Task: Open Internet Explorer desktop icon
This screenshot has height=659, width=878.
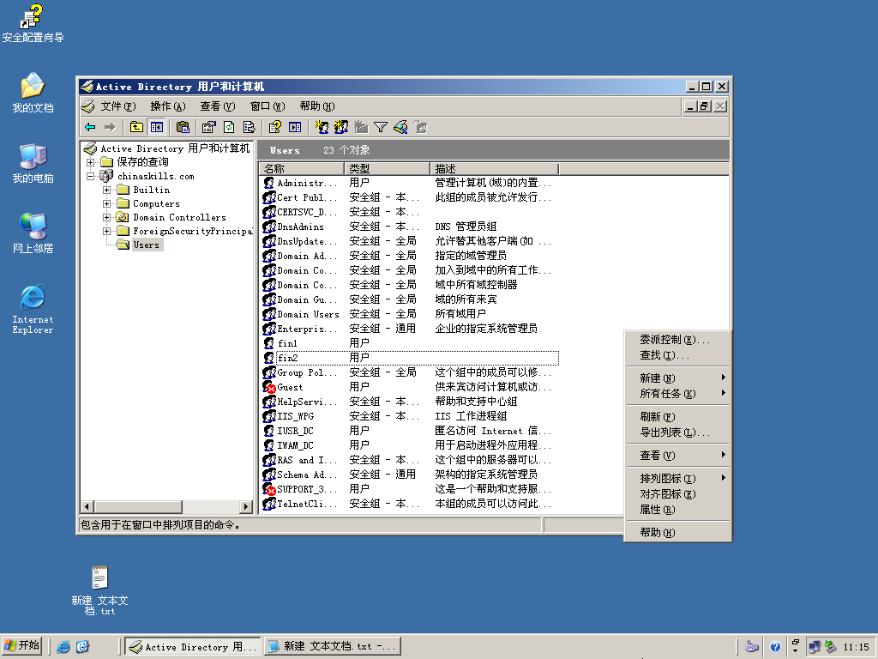Action: coord(33,309)
